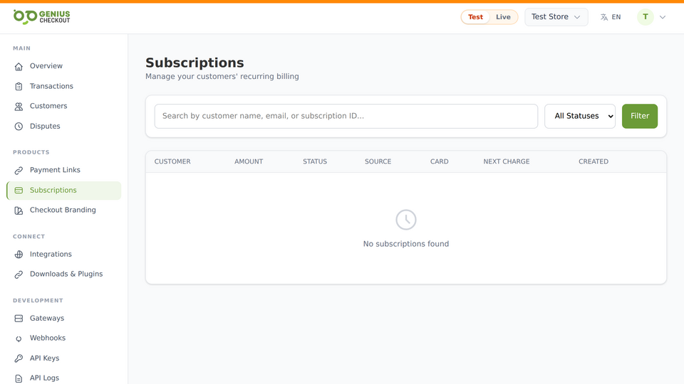Click the NEXT CHARGE column header

(507, 161)
